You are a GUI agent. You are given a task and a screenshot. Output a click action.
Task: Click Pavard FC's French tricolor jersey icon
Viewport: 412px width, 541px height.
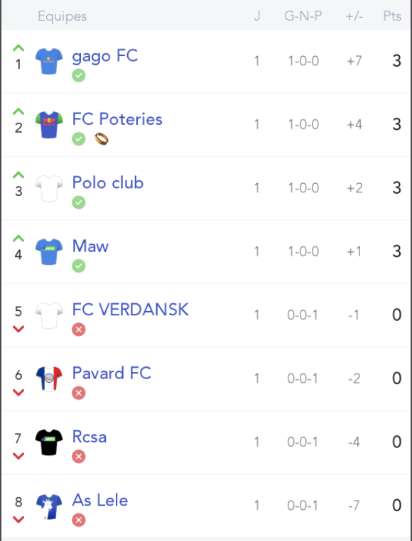coord(49,378)
